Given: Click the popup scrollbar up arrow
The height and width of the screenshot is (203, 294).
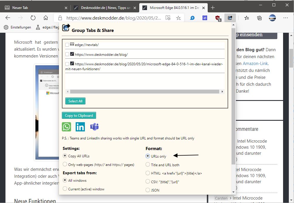Looking at the screenshot, I should point(233,25).
